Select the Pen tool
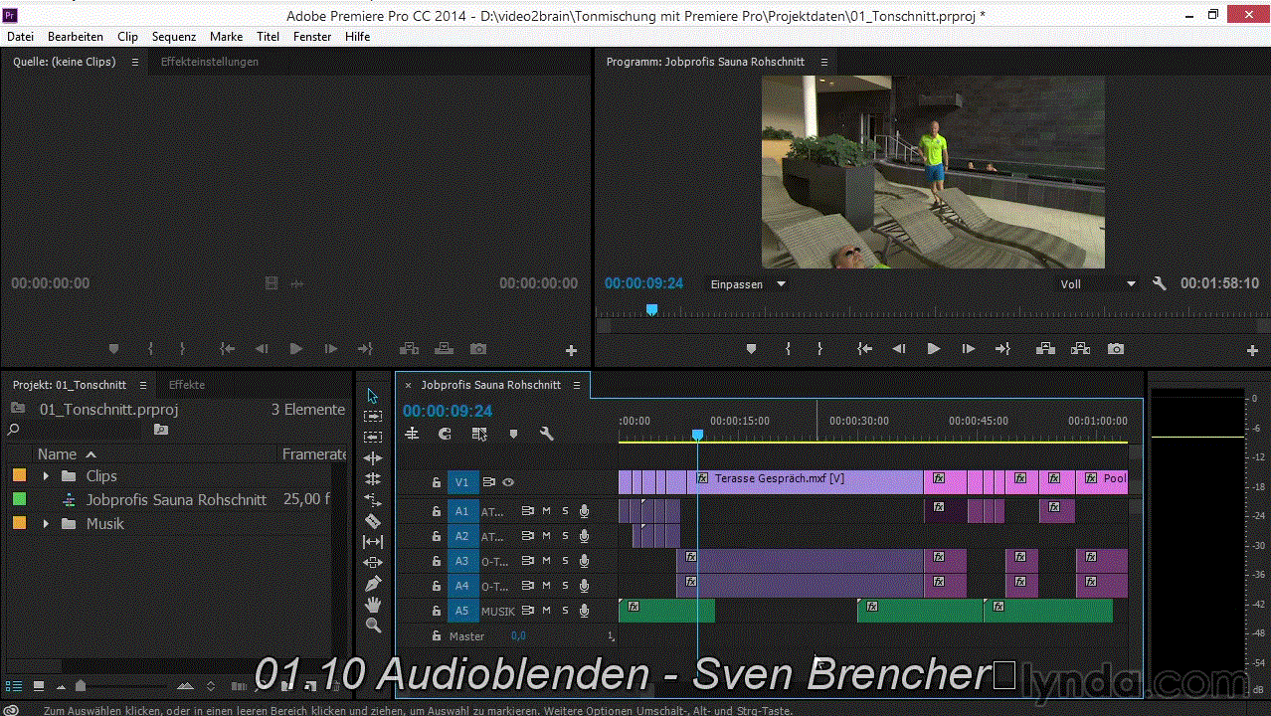The height and width of the screenshot is (716, 1271). point(373,584)
